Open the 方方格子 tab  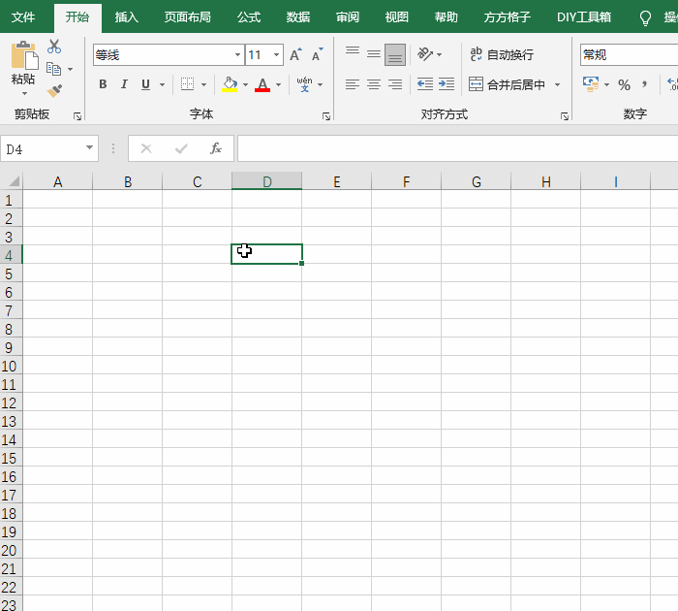[x=508, y=17]
